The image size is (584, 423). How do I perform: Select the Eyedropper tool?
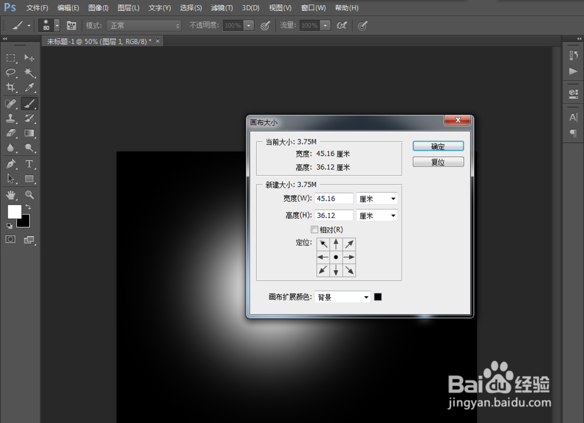pyautogui.click(x=29, y=87)
